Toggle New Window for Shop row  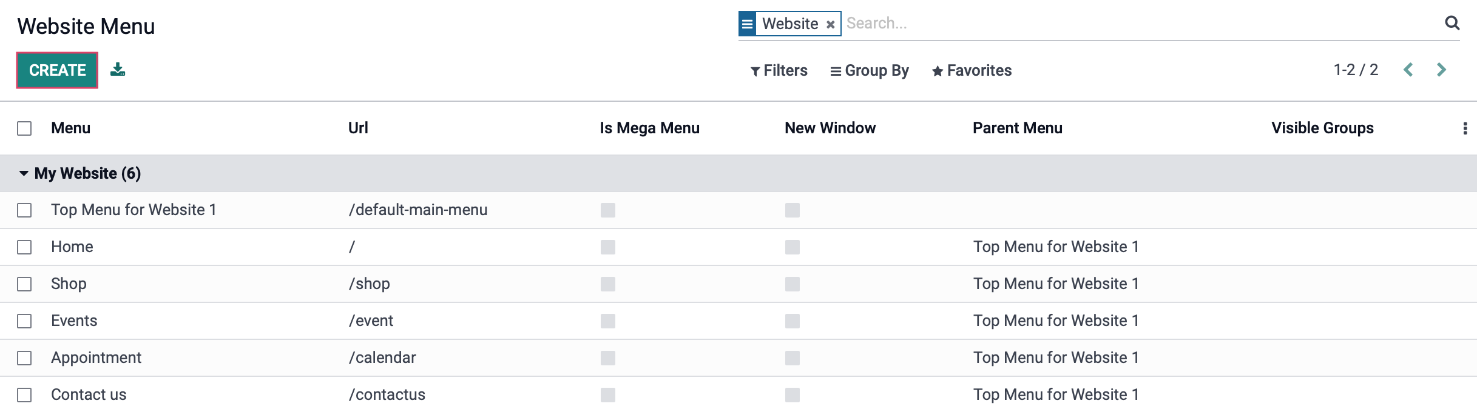click(793, 284)
